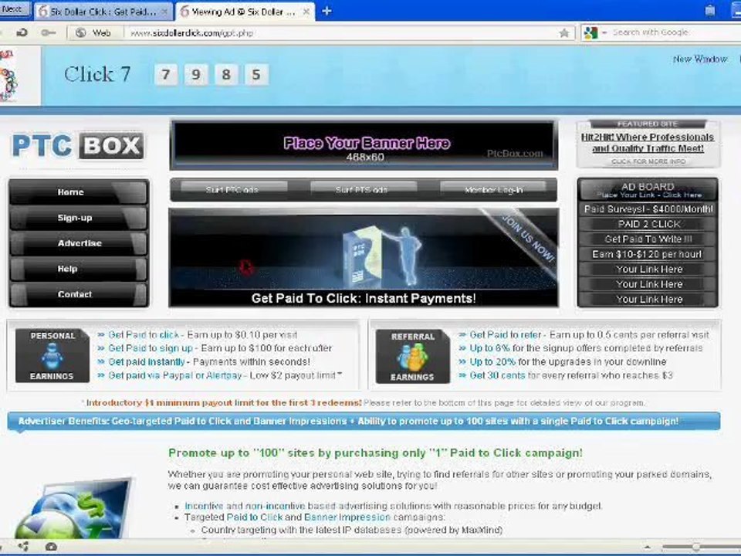Click AD BOARD Place Your Link header
Screen dimensions: 741x556
click(648, 190)
